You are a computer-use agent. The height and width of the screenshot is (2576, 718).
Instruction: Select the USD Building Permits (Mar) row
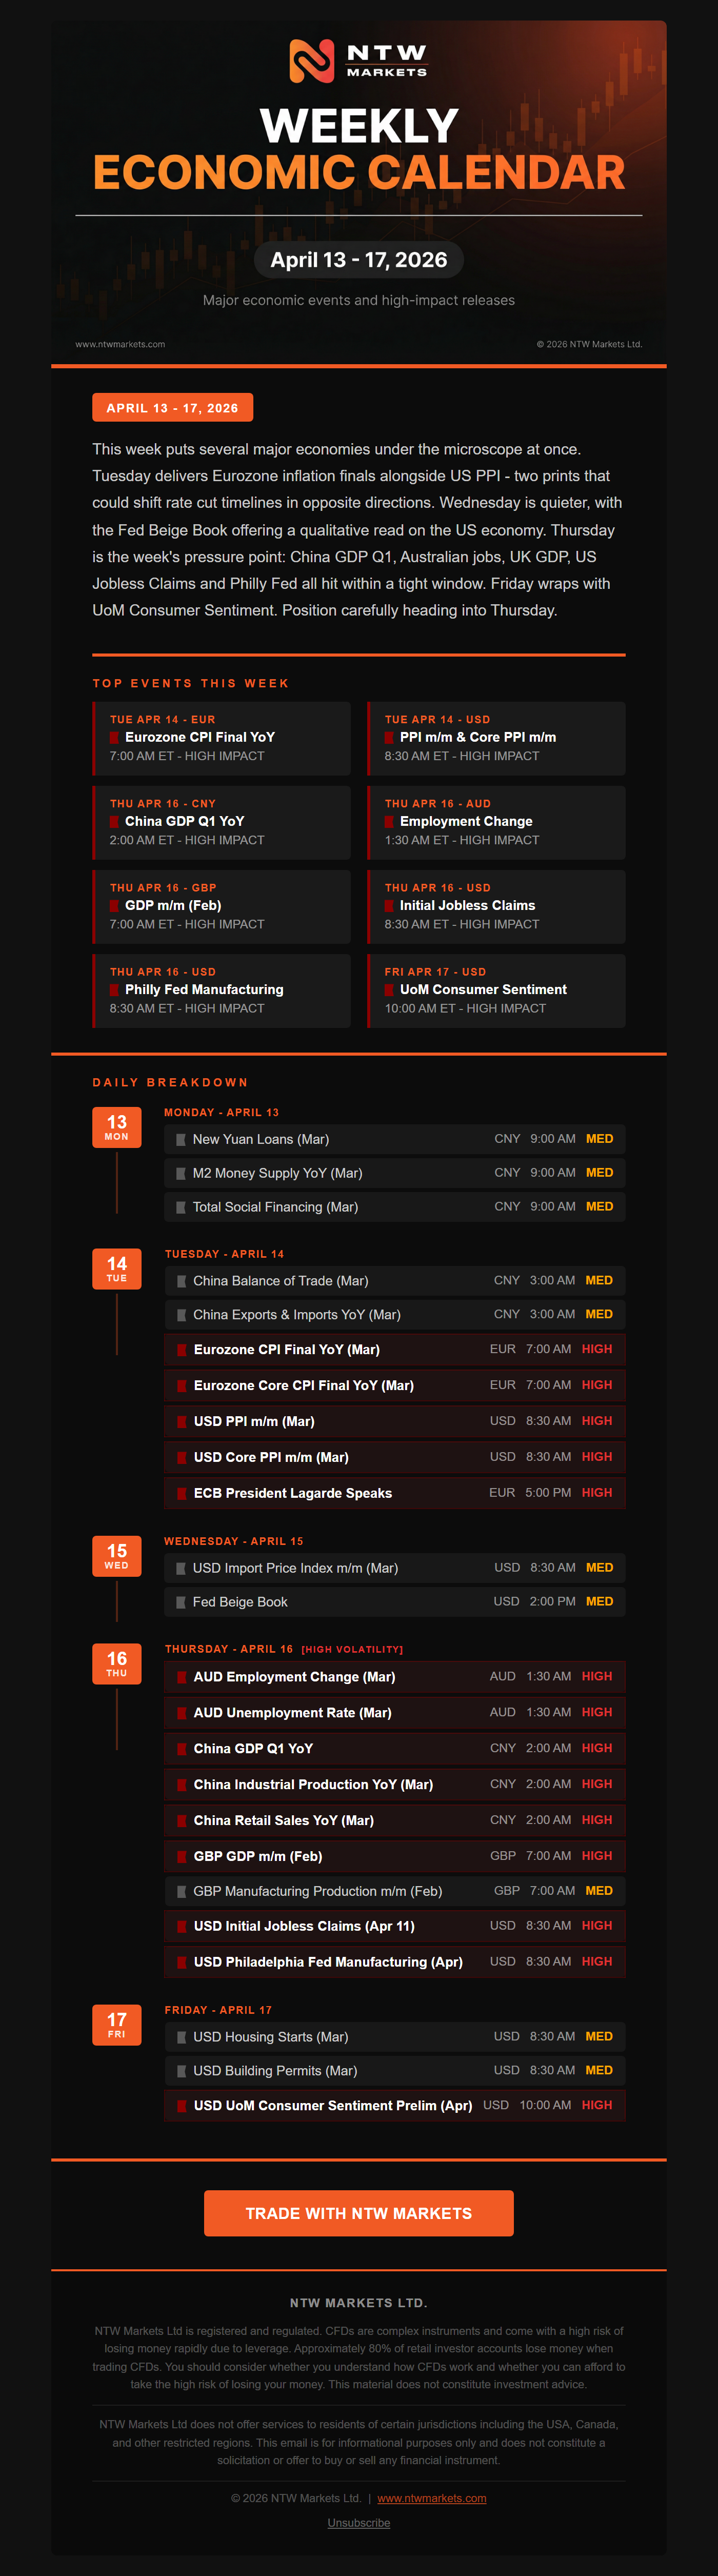[395, 2071]
